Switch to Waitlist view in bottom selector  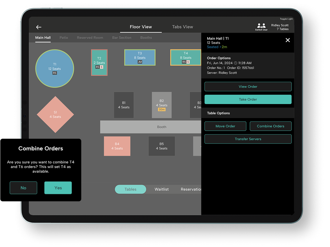[x=162, y=189]
